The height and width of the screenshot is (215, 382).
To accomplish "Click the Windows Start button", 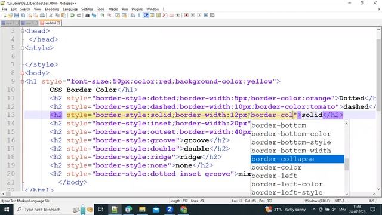I will click(x=7, y=210).
